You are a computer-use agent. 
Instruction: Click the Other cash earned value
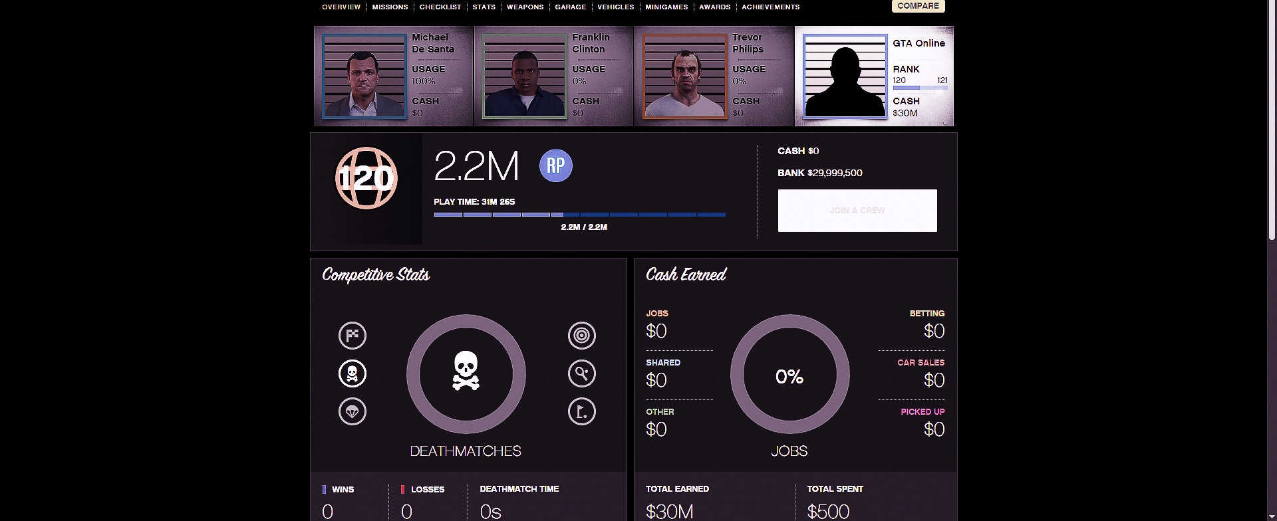(656, 429)
